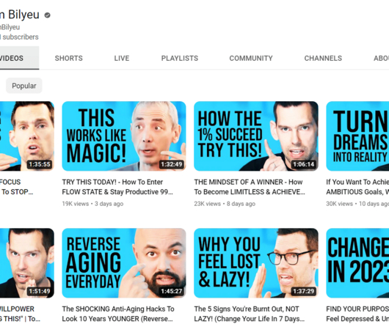
Task: Click title 'FIND YOUR PURPOSE'
Action: point(357,314)
